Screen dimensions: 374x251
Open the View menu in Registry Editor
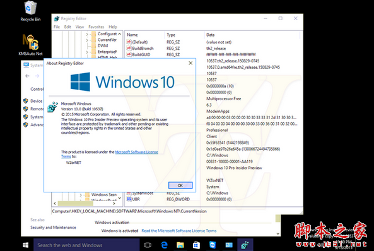pos(79,27)
